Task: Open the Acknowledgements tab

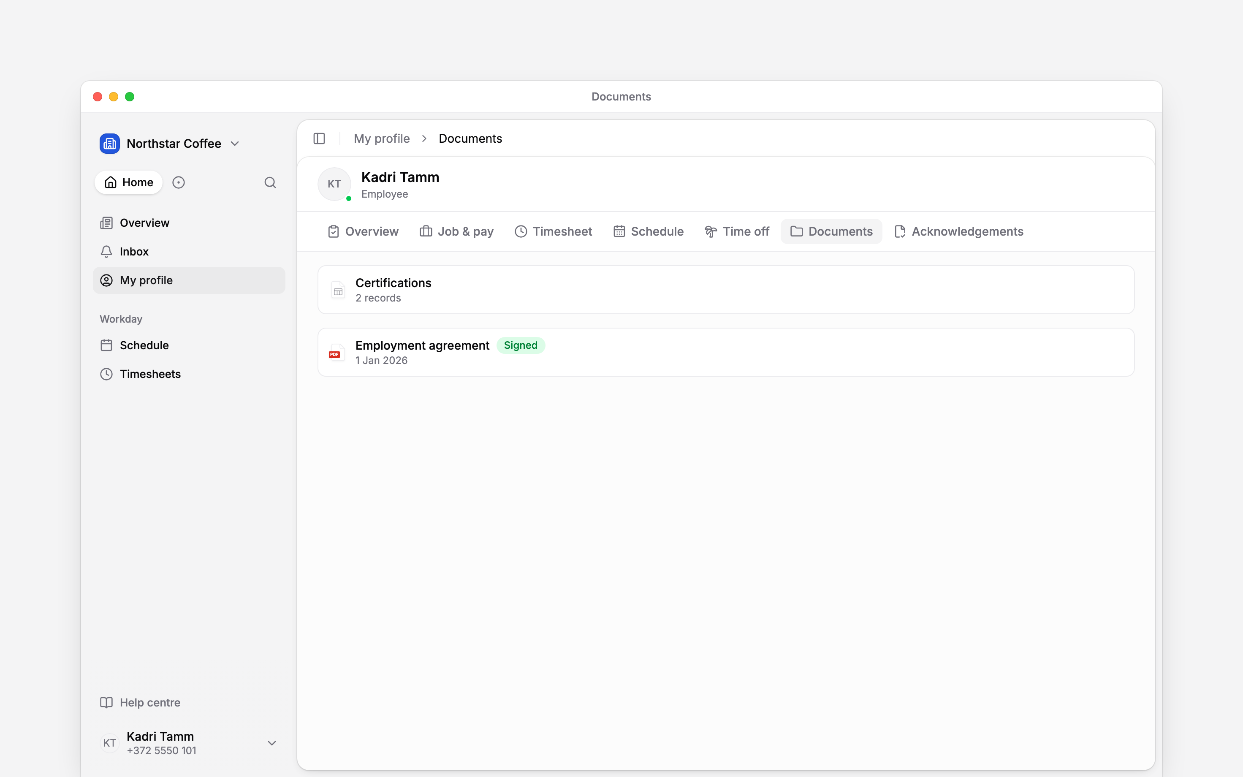Action: [959, 232]
